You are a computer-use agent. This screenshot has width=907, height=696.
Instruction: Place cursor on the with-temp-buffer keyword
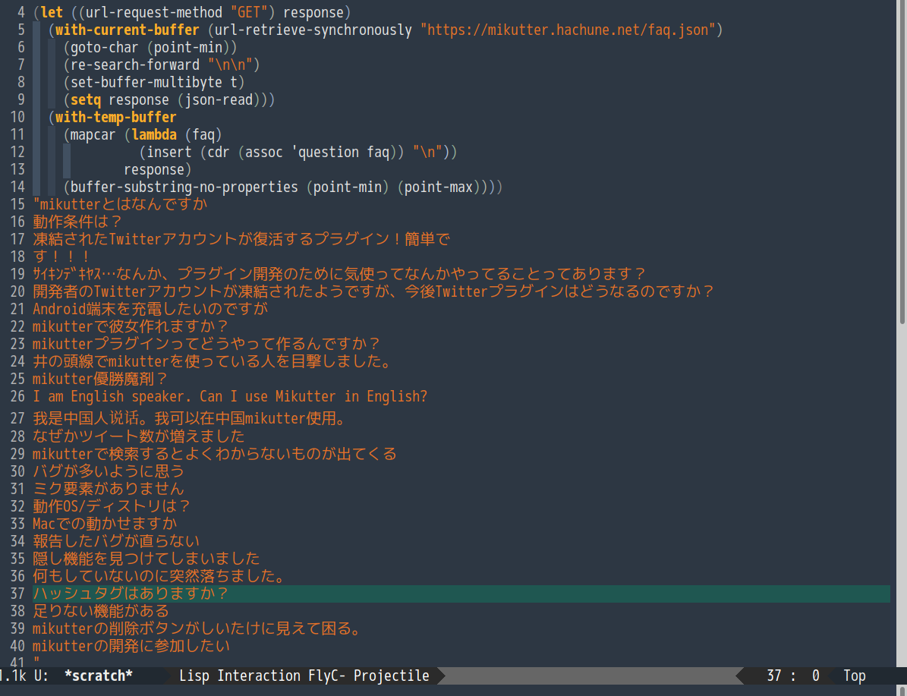pyautogui.click(x=115, y=118)
